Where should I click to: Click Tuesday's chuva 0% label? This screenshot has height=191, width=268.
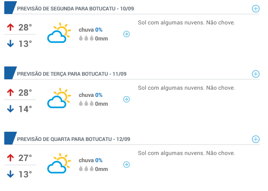[91, 95]
